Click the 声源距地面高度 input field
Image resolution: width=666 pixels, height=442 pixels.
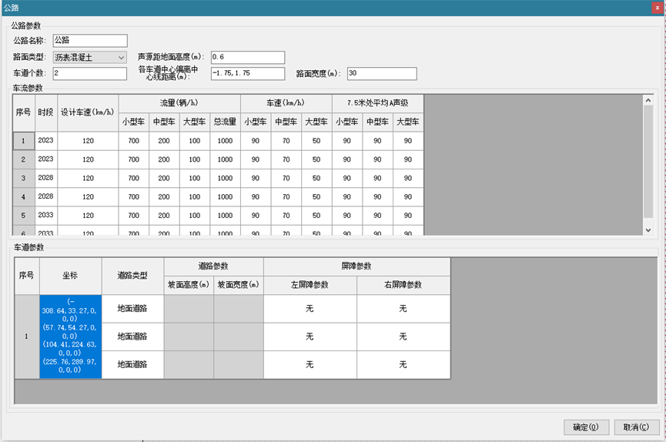pos(247,58)
